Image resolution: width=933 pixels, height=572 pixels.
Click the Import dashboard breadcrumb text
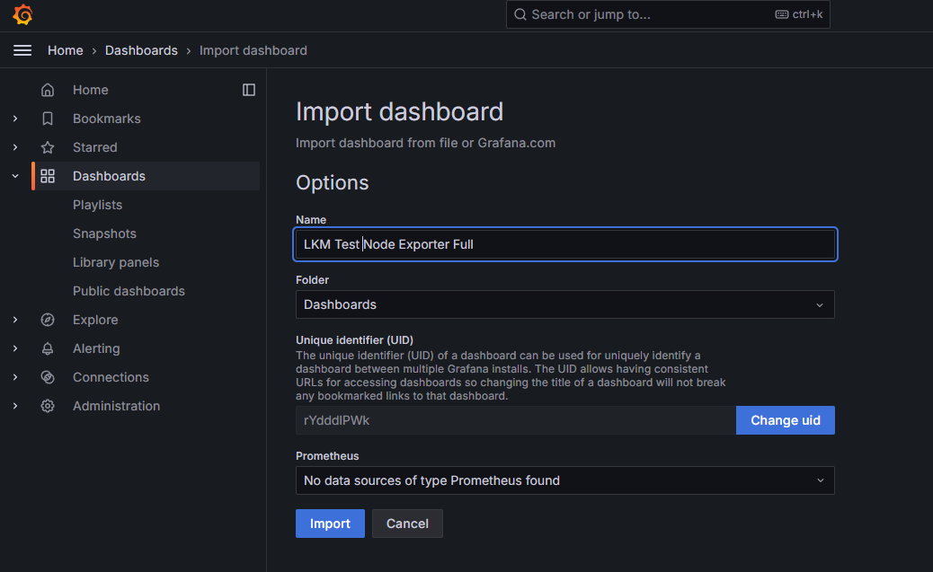click(x=253, y=50)
